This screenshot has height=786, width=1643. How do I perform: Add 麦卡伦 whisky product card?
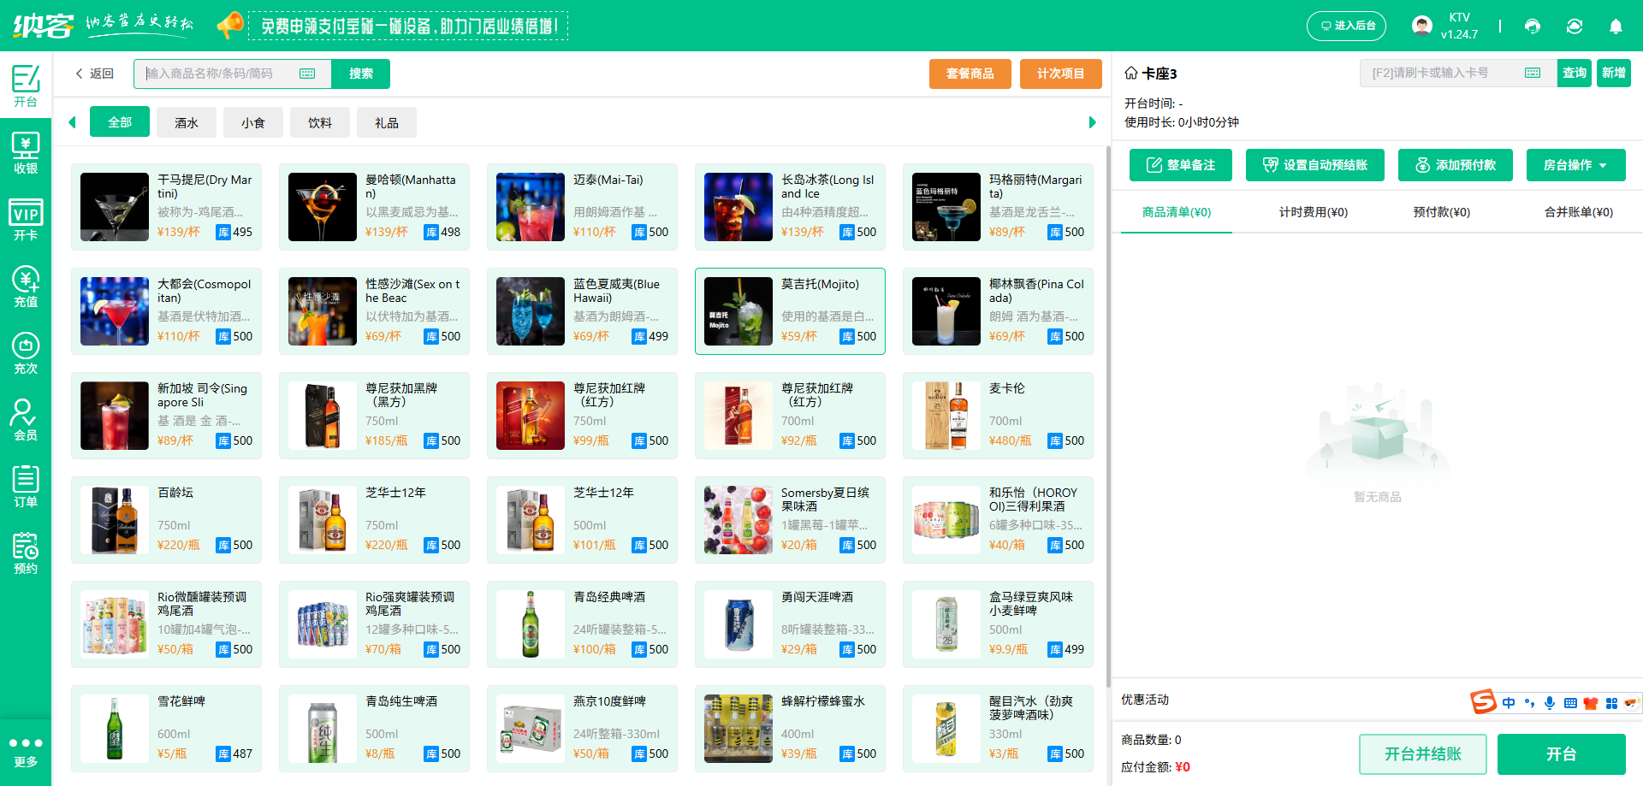click(998, 416)
